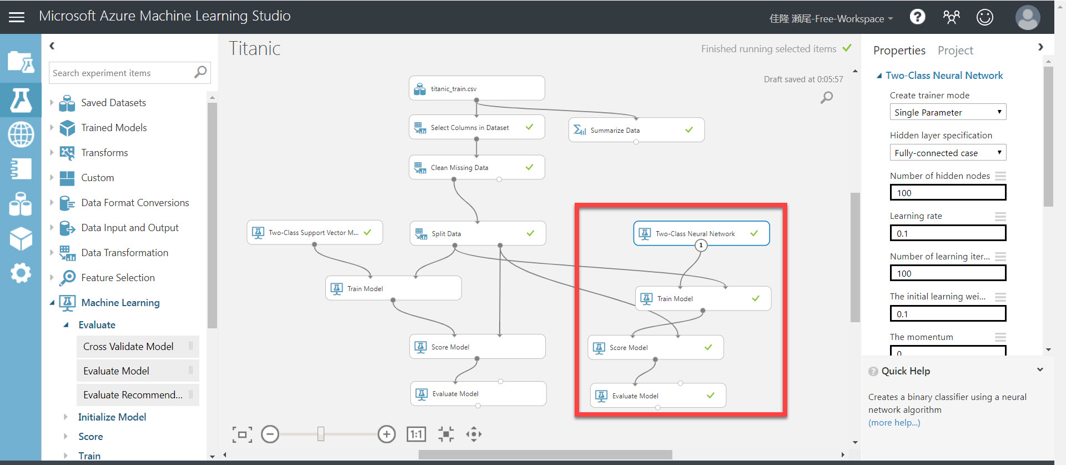Click the Learning rate input field
This screenshot has width=1066, height=465.
coord(948,233)
